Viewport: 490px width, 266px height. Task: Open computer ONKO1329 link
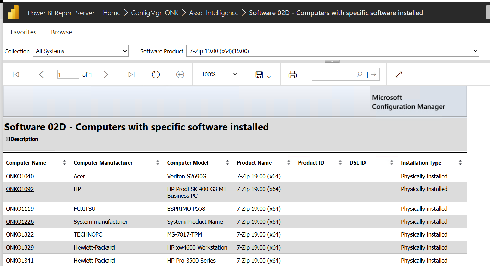(20, 247)
